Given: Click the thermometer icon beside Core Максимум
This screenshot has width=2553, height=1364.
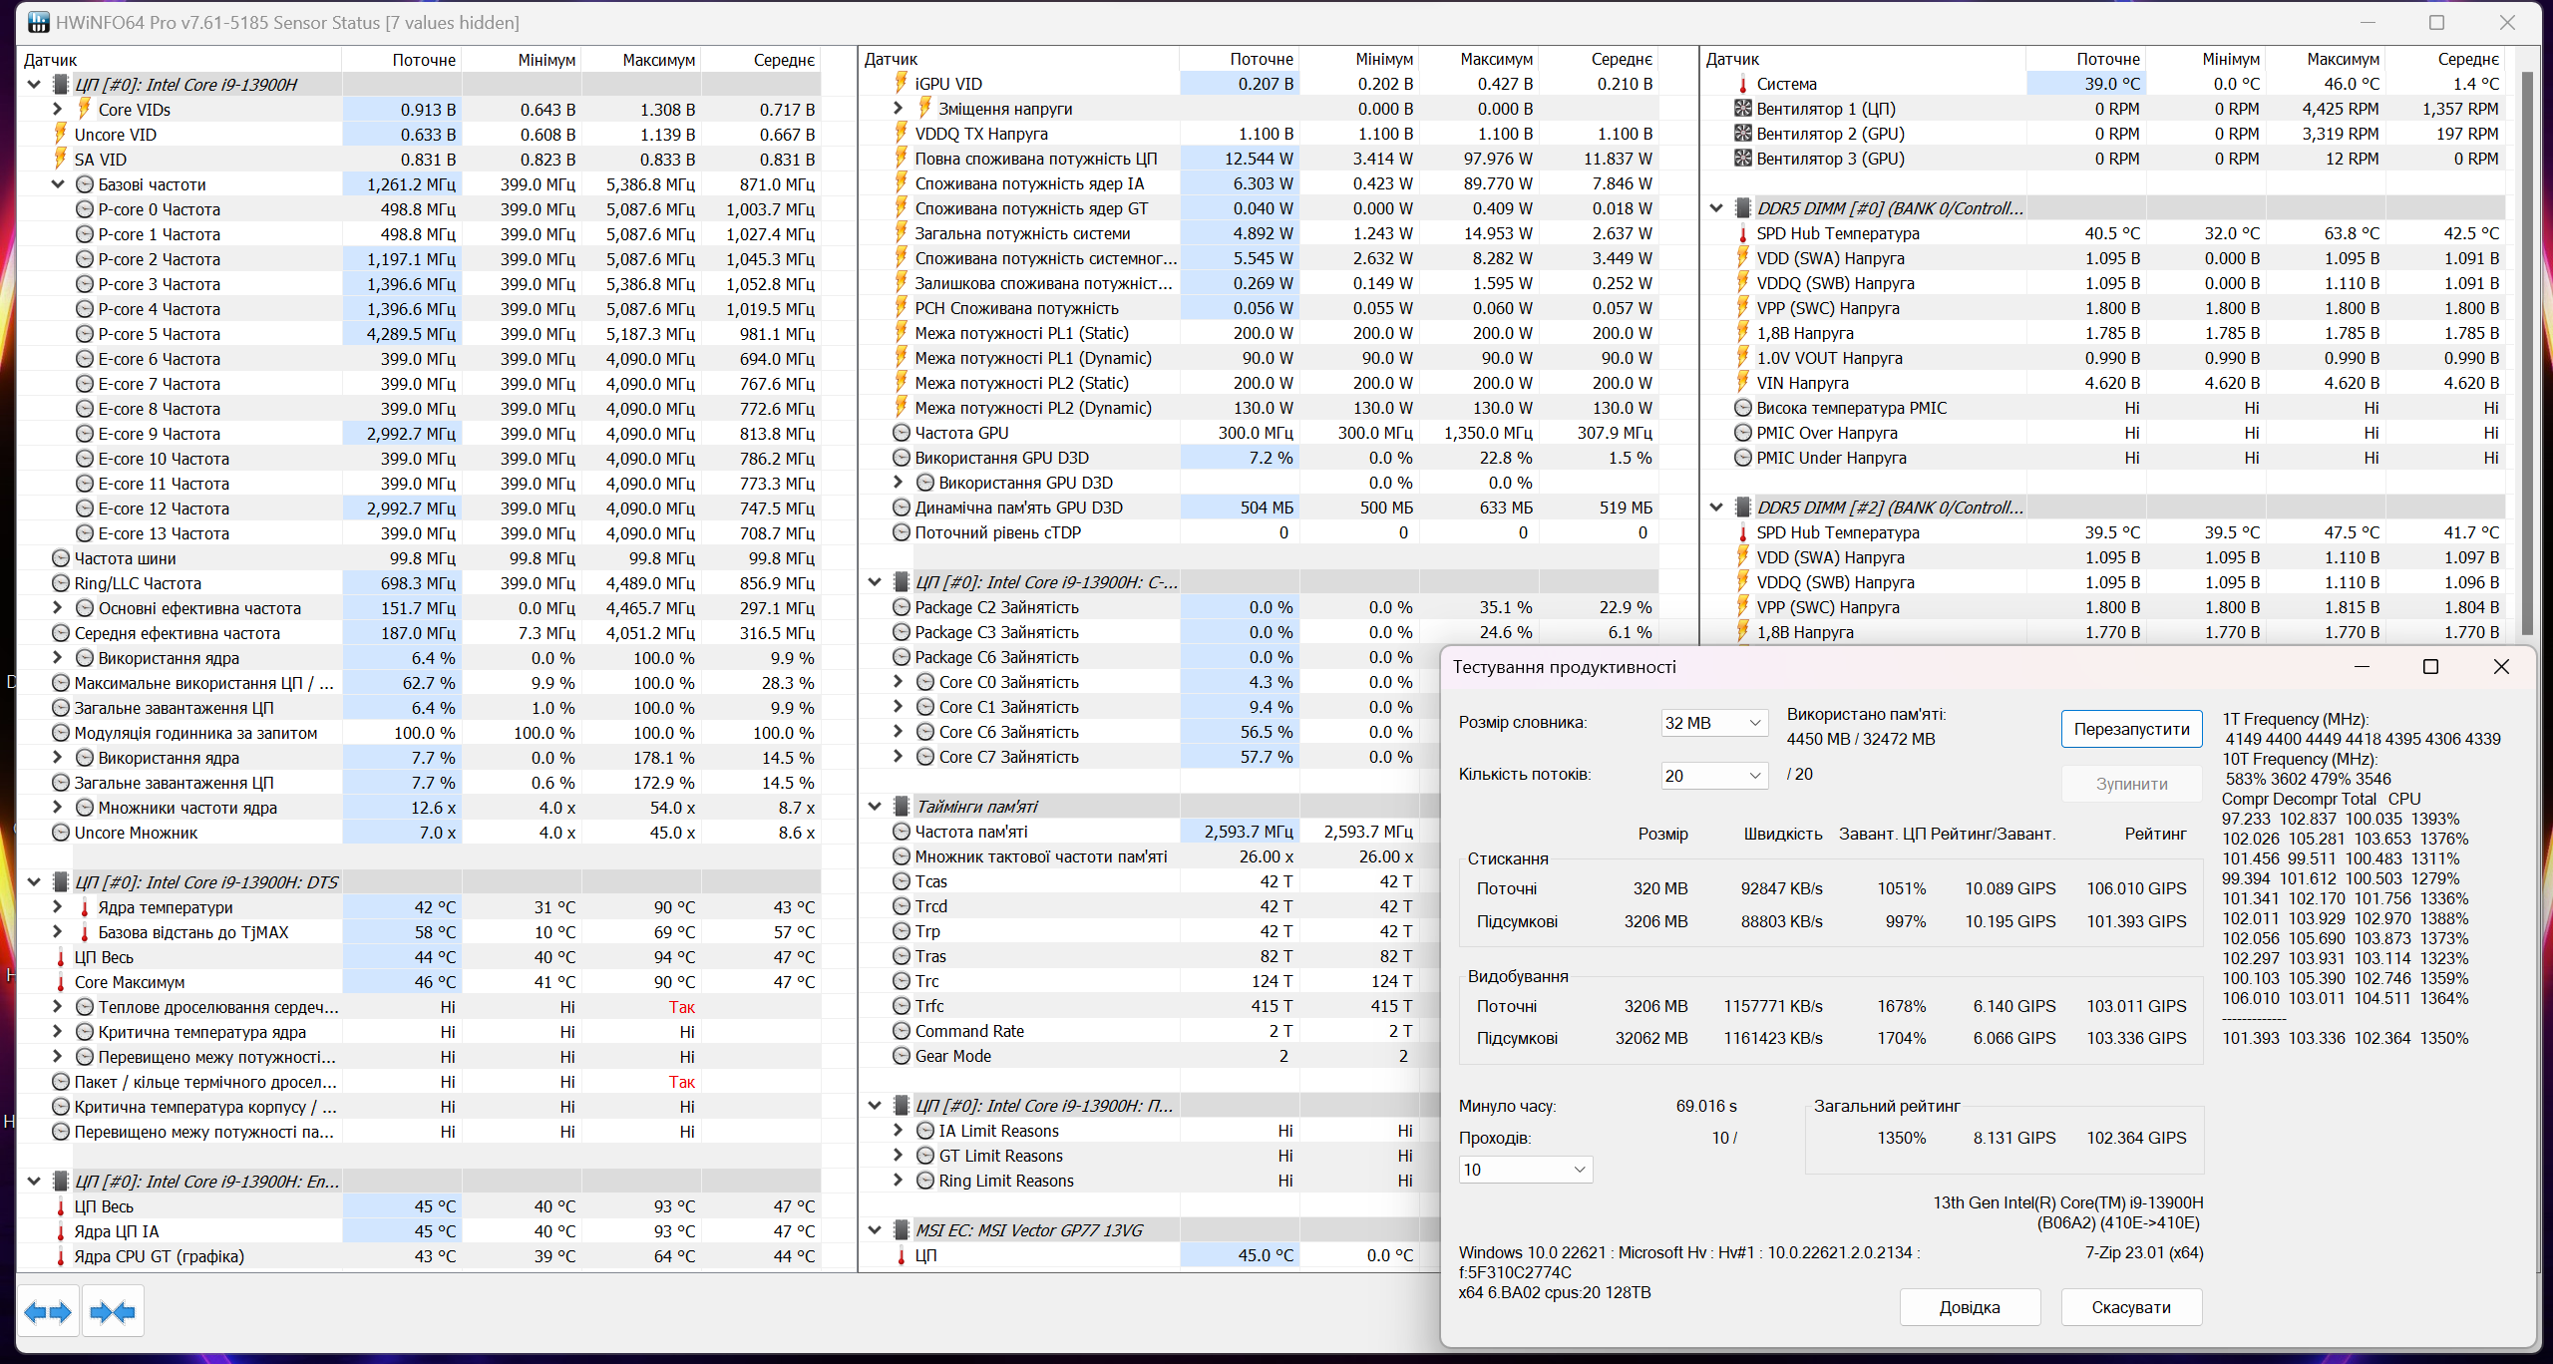Looking at the screenshot, I should pyautogui.click(x=60, y=982).
